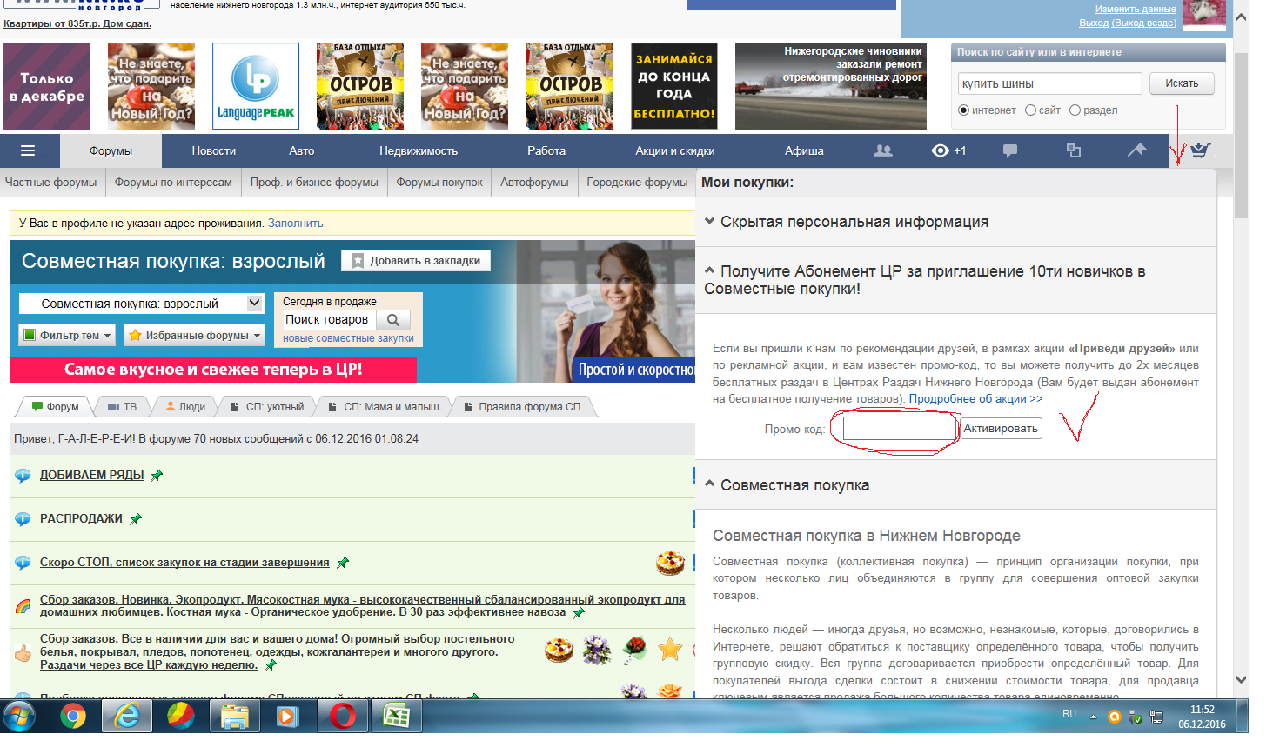
Task: Click the rainbow icon beside the Экопродукт topic
Action: coord(23,606)
